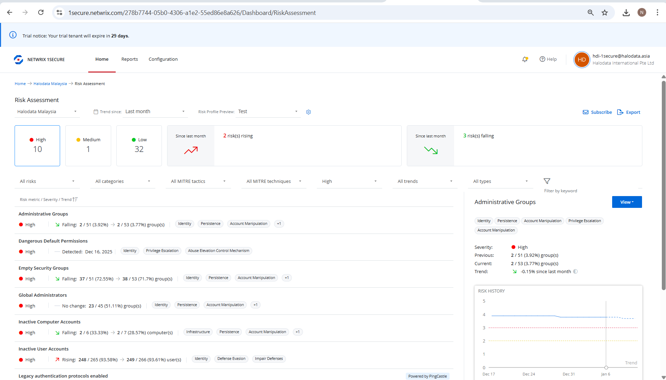Select the Low severity card
This screenshot has height=380, width=666.
click(139, 146)
